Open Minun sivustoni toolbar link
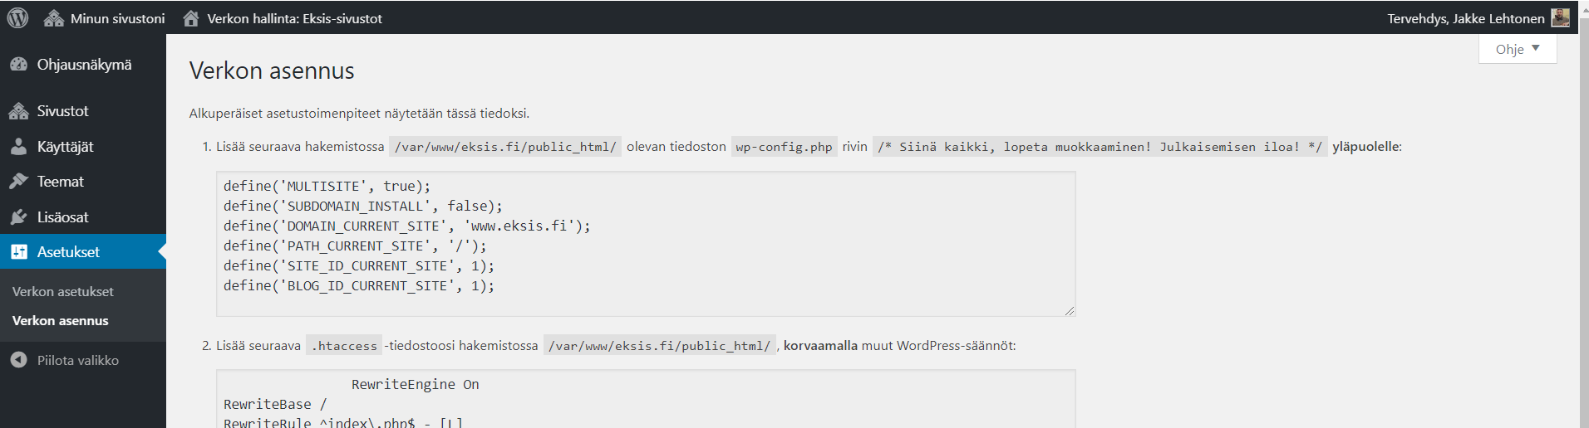 tap(117, 18)
